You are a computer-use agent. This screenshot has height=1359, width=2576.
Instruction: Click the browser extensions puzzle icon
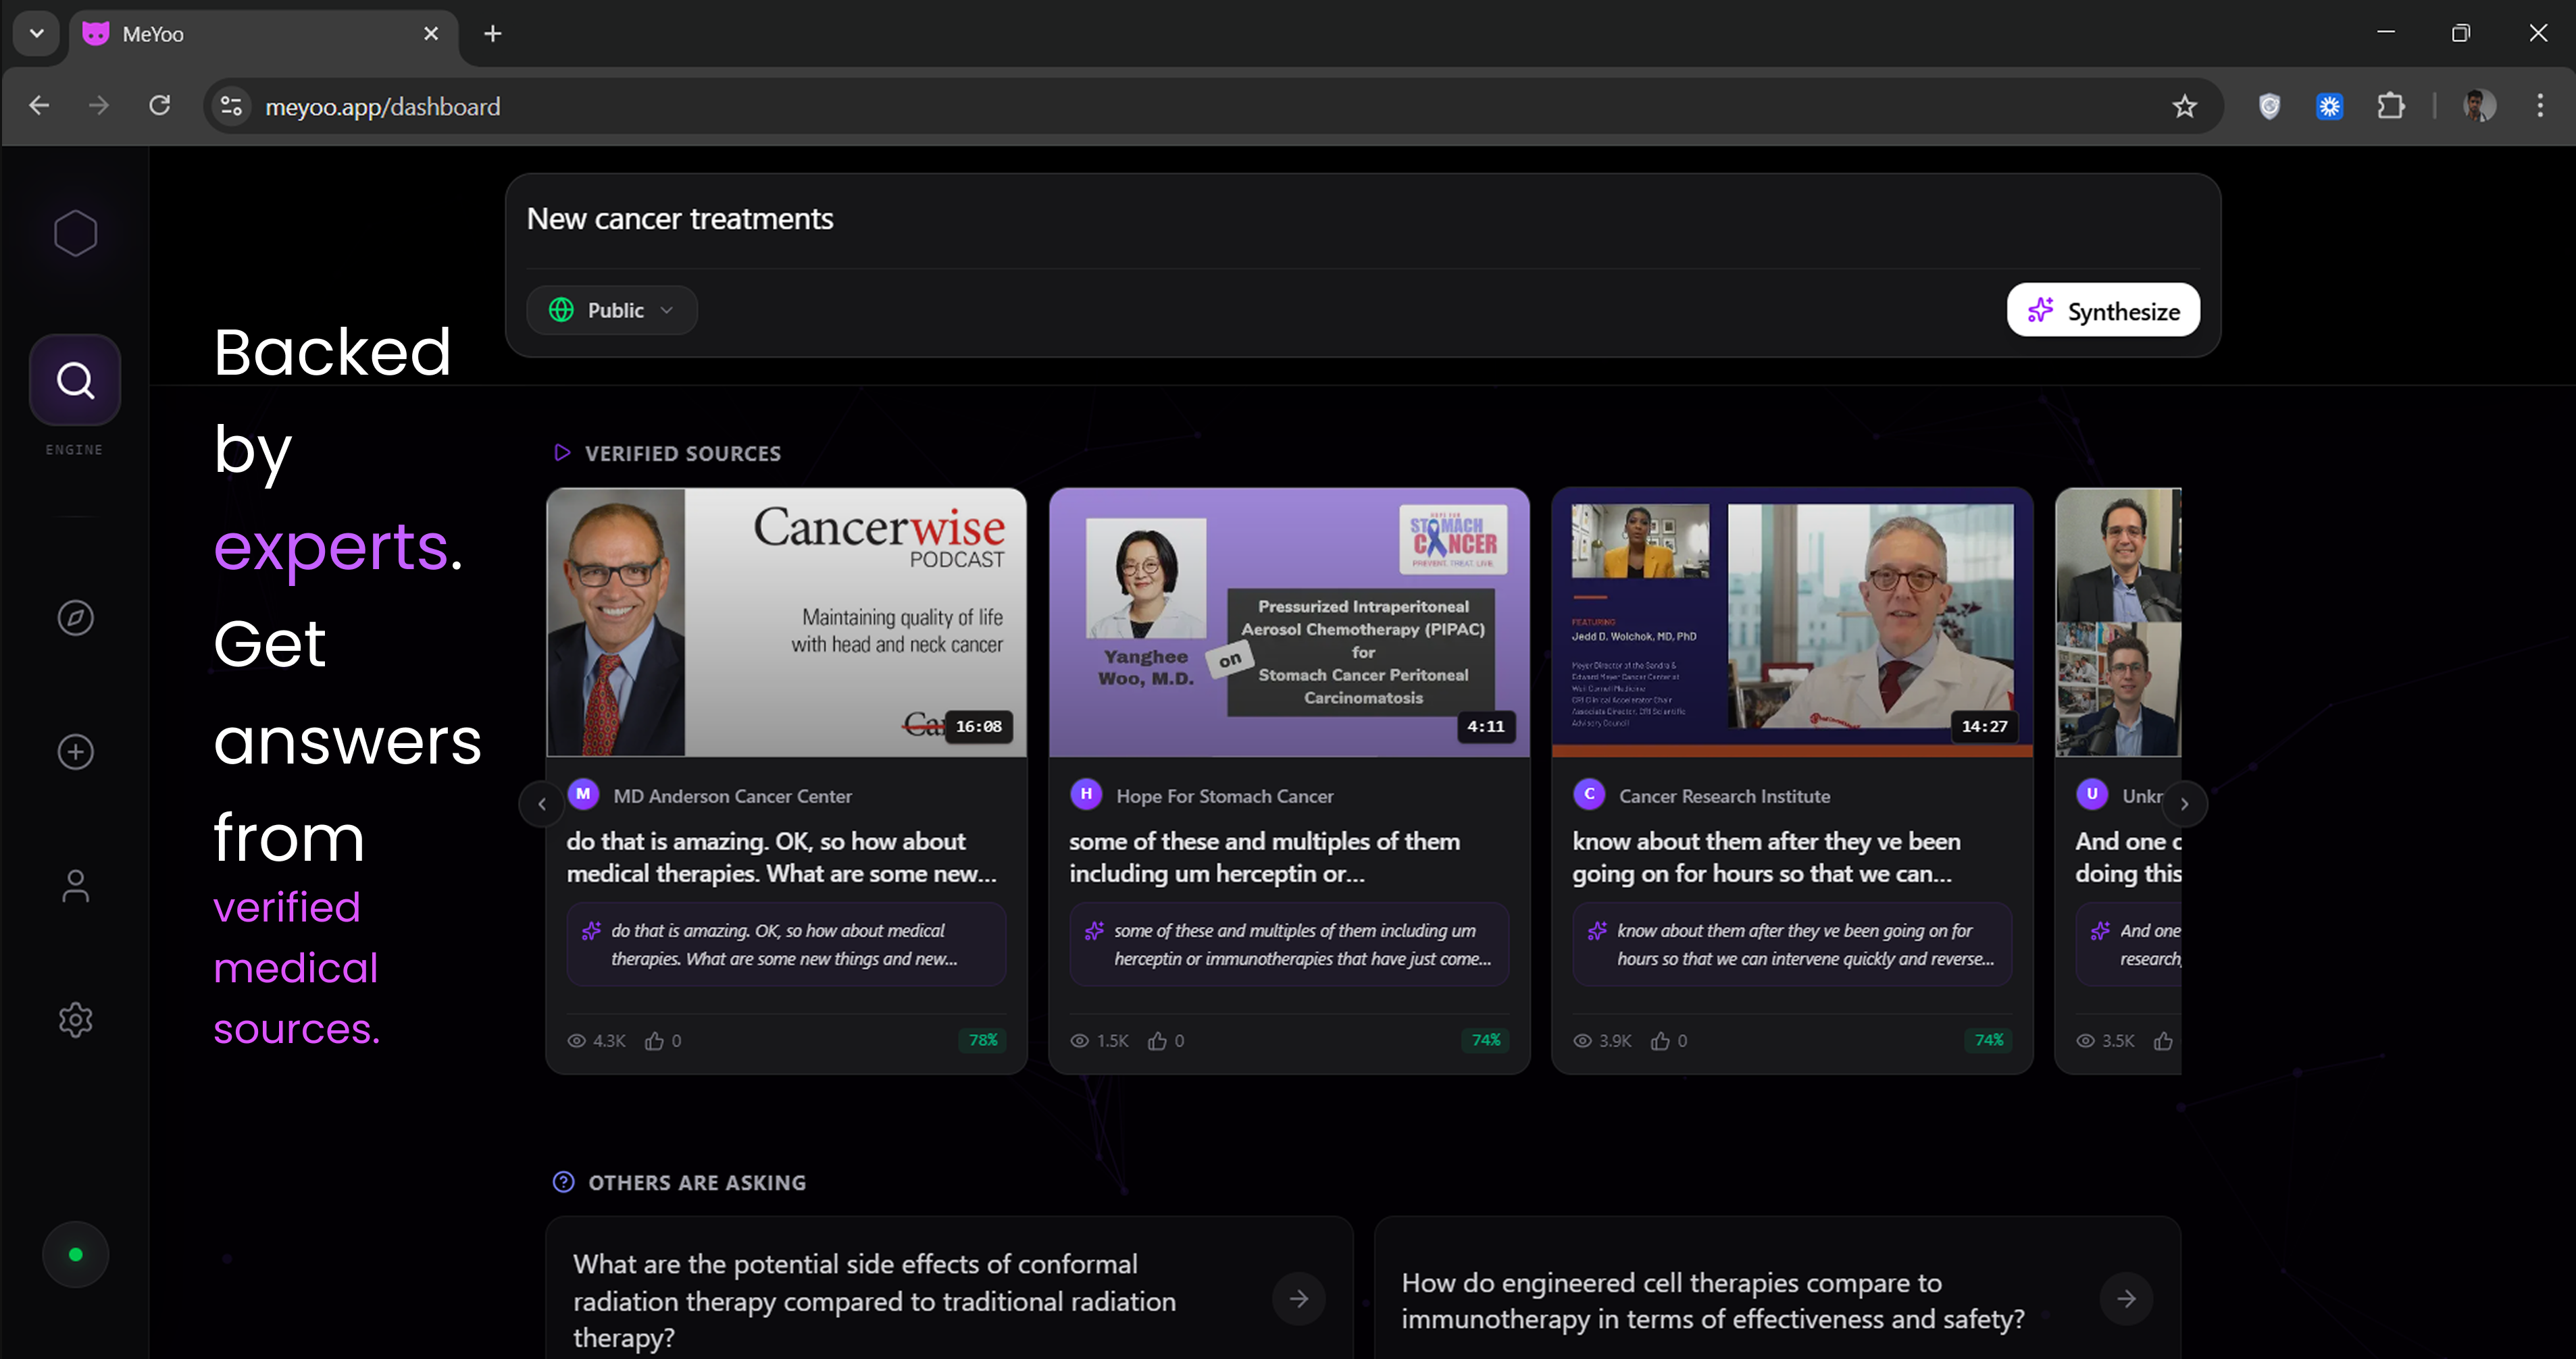(2391, 106)
